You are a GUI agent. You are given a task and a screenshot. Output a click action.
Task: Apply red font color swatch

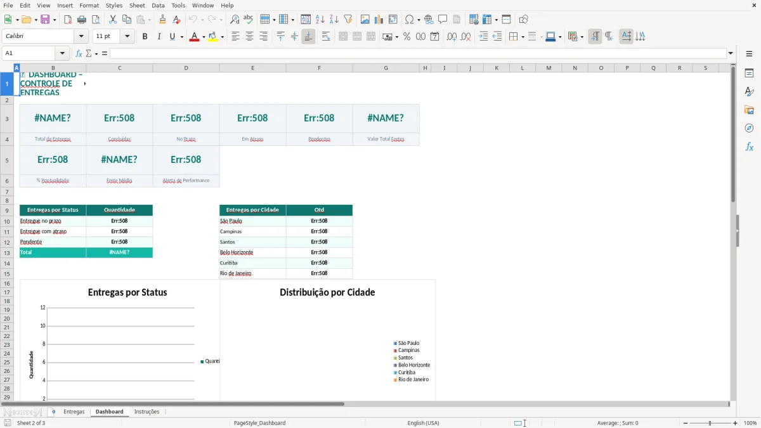point(194,37)
